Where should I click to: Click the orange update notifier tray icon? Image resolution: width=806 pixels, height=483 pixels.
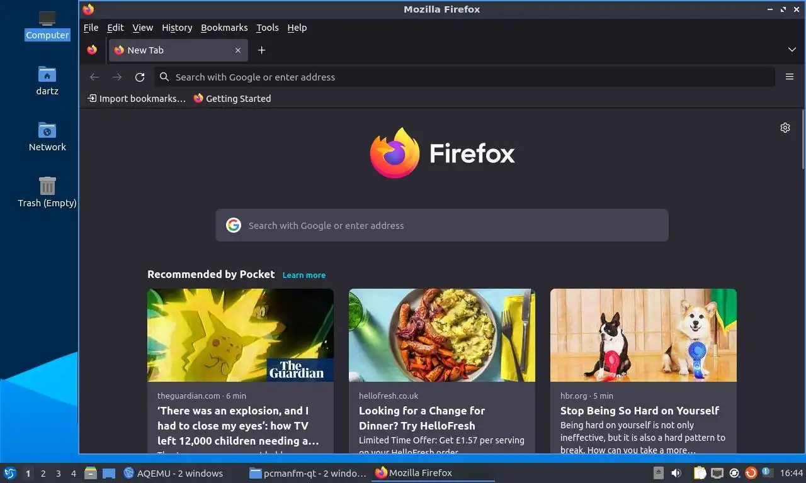coord(751,473)
